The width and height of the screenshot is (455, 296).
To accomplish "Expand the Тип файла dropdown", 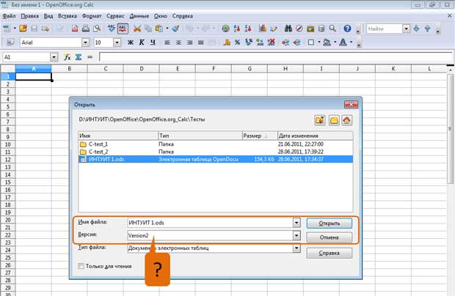I will tap(296, 248).
